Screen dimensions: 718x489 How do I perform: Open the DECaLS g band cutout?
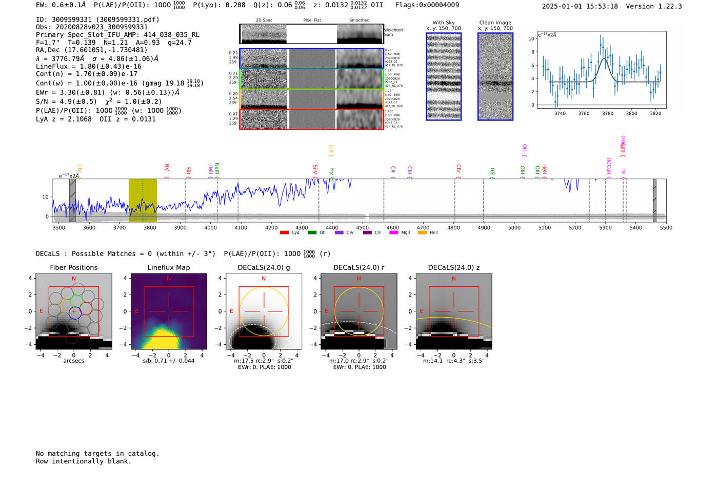coord(264,311)
